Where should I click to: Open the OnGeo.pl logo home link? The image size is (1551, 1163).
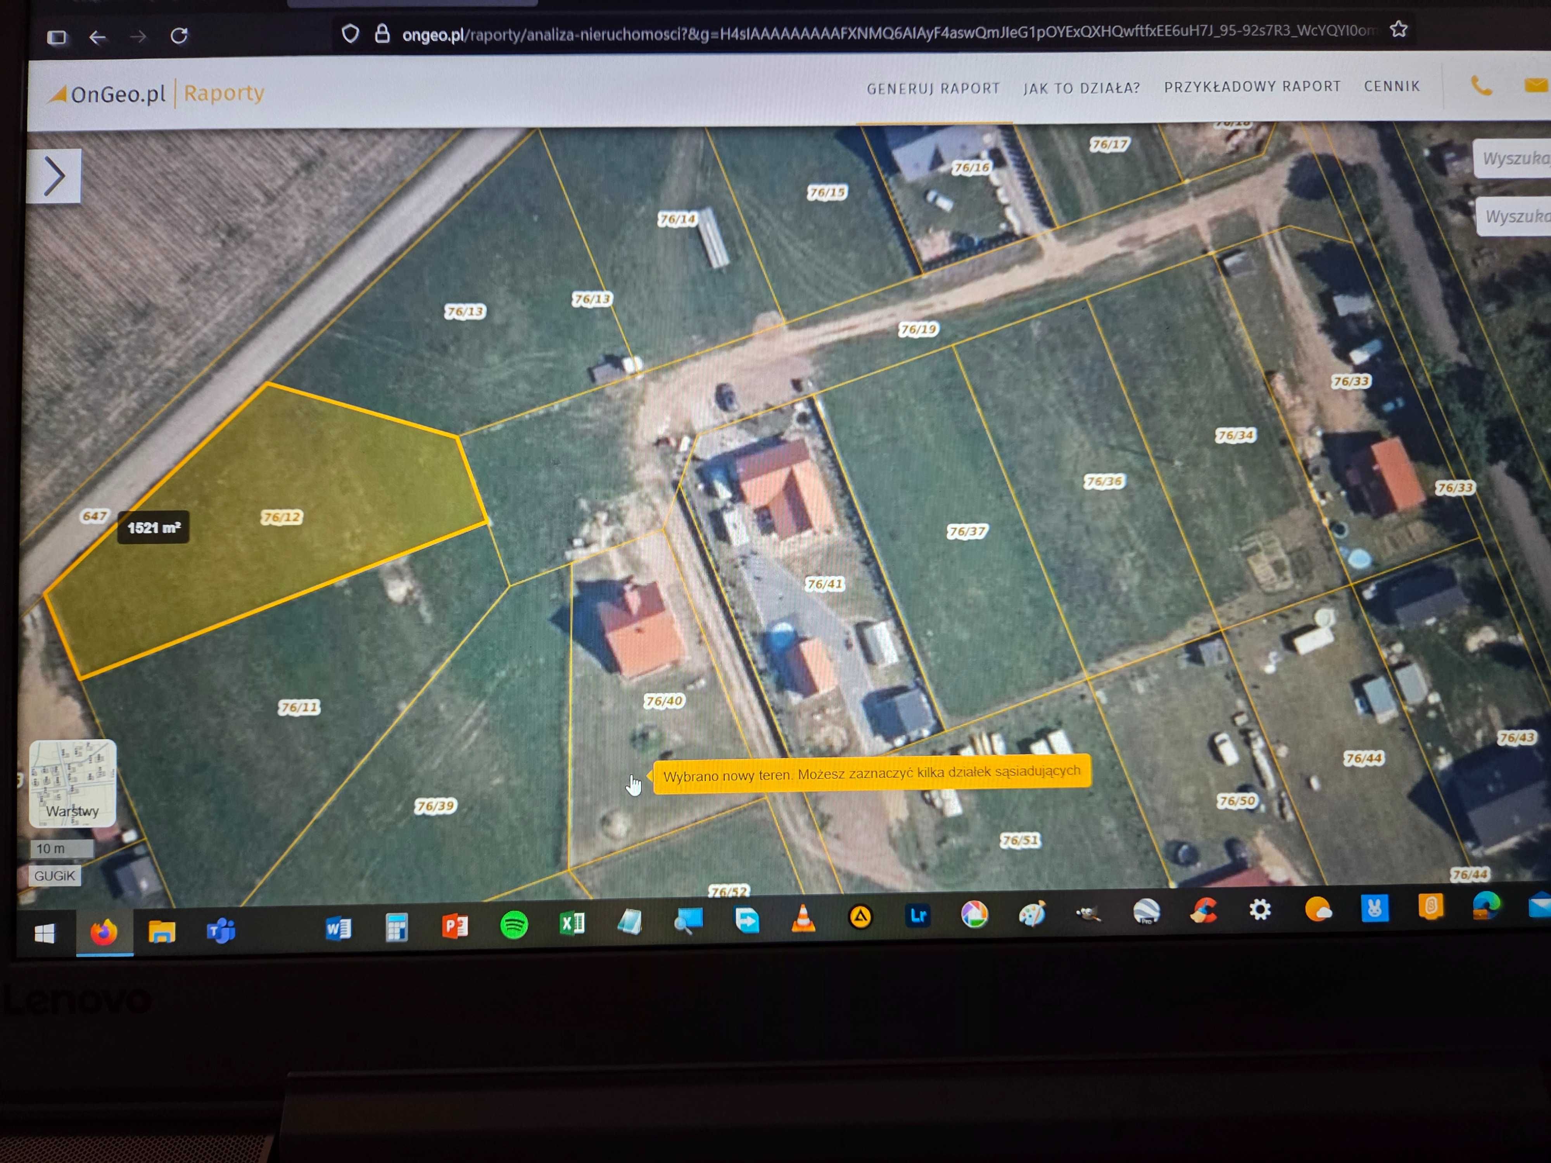click(x=107, y=94)
